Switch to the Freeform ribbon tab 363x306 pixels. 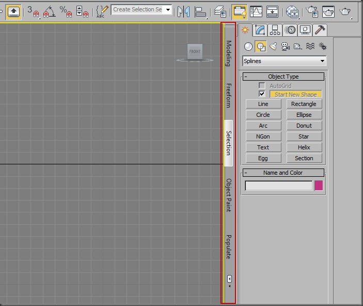click(229, 96)
